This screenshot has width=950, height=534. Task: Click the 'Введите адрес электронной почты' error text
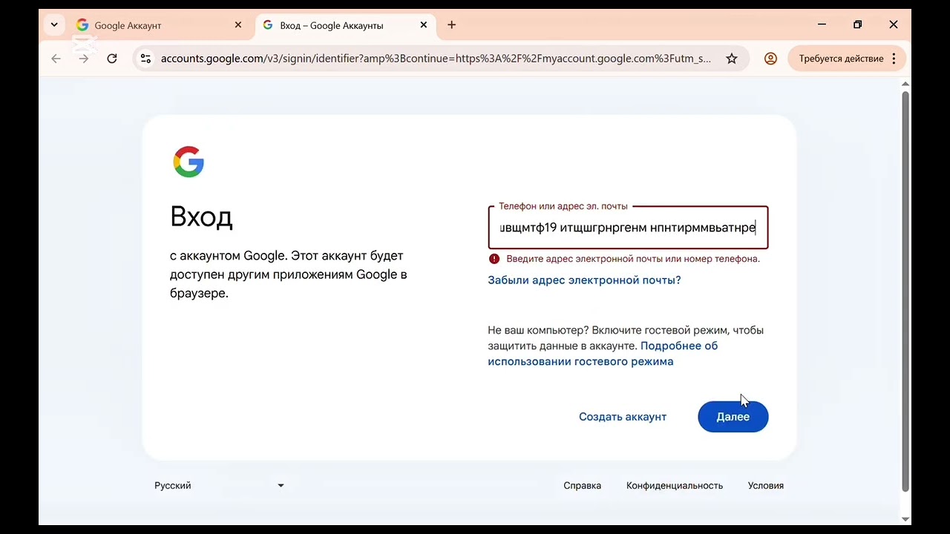(x=633, y=259)
